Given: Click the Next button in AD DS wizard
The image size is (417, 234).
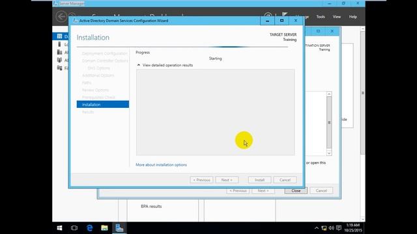Looking at the screenshot, I should point(227,180).
